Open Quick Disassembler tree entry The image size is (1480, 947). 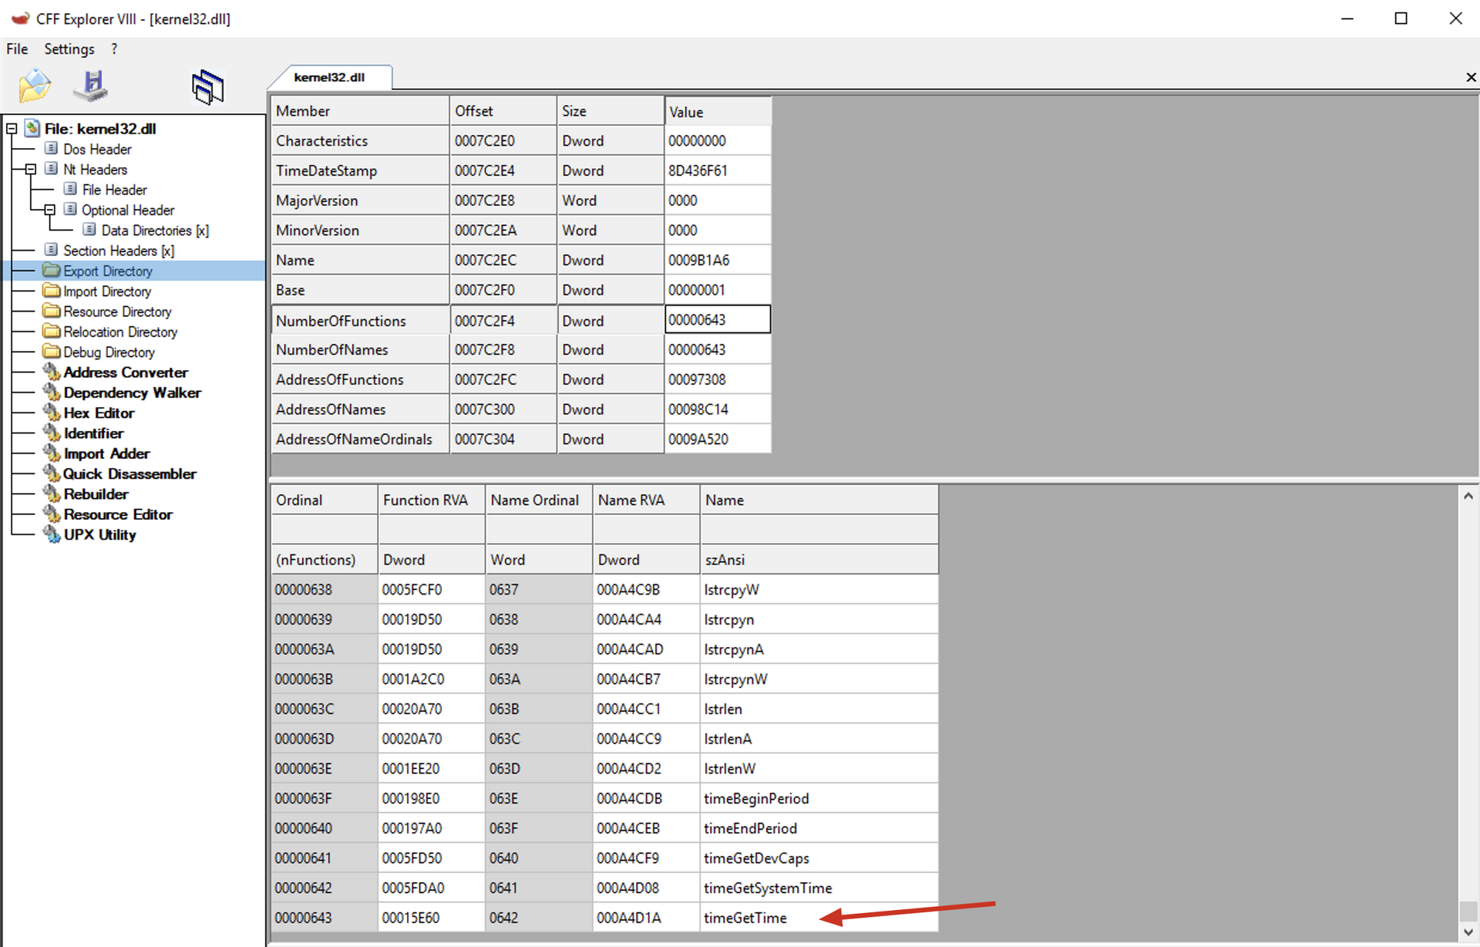point(129,473)
